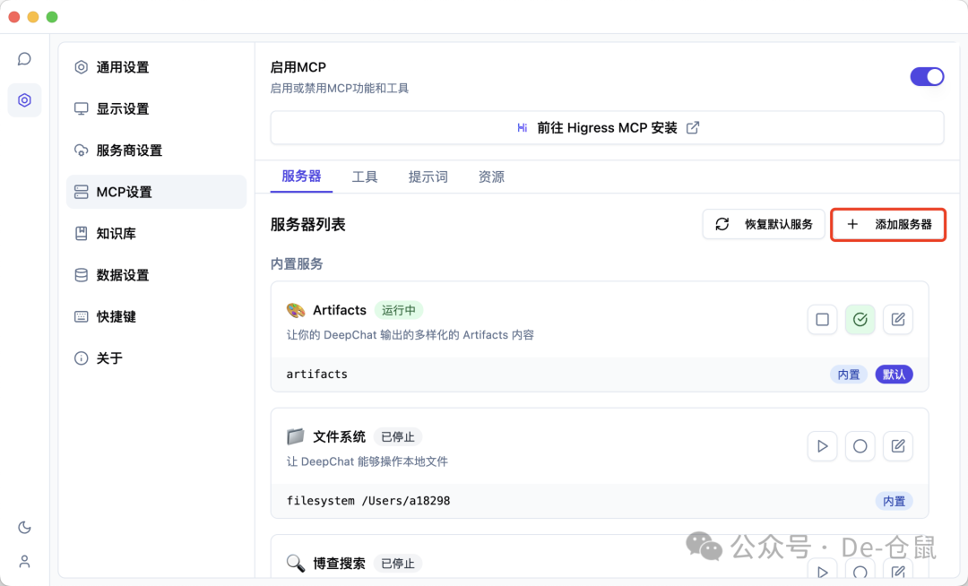Screen dimensions: 968x586
Task: Start the 文件系统 server
Action: (822, 446)
